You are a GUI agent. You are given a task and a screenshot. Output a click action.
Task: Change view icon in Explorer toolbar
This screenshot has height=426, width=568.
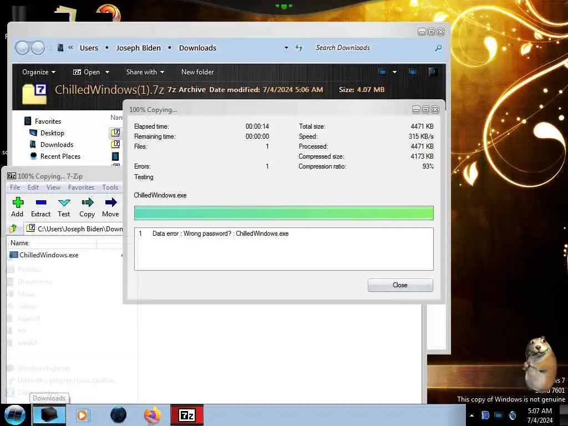[x=383, y=72]
